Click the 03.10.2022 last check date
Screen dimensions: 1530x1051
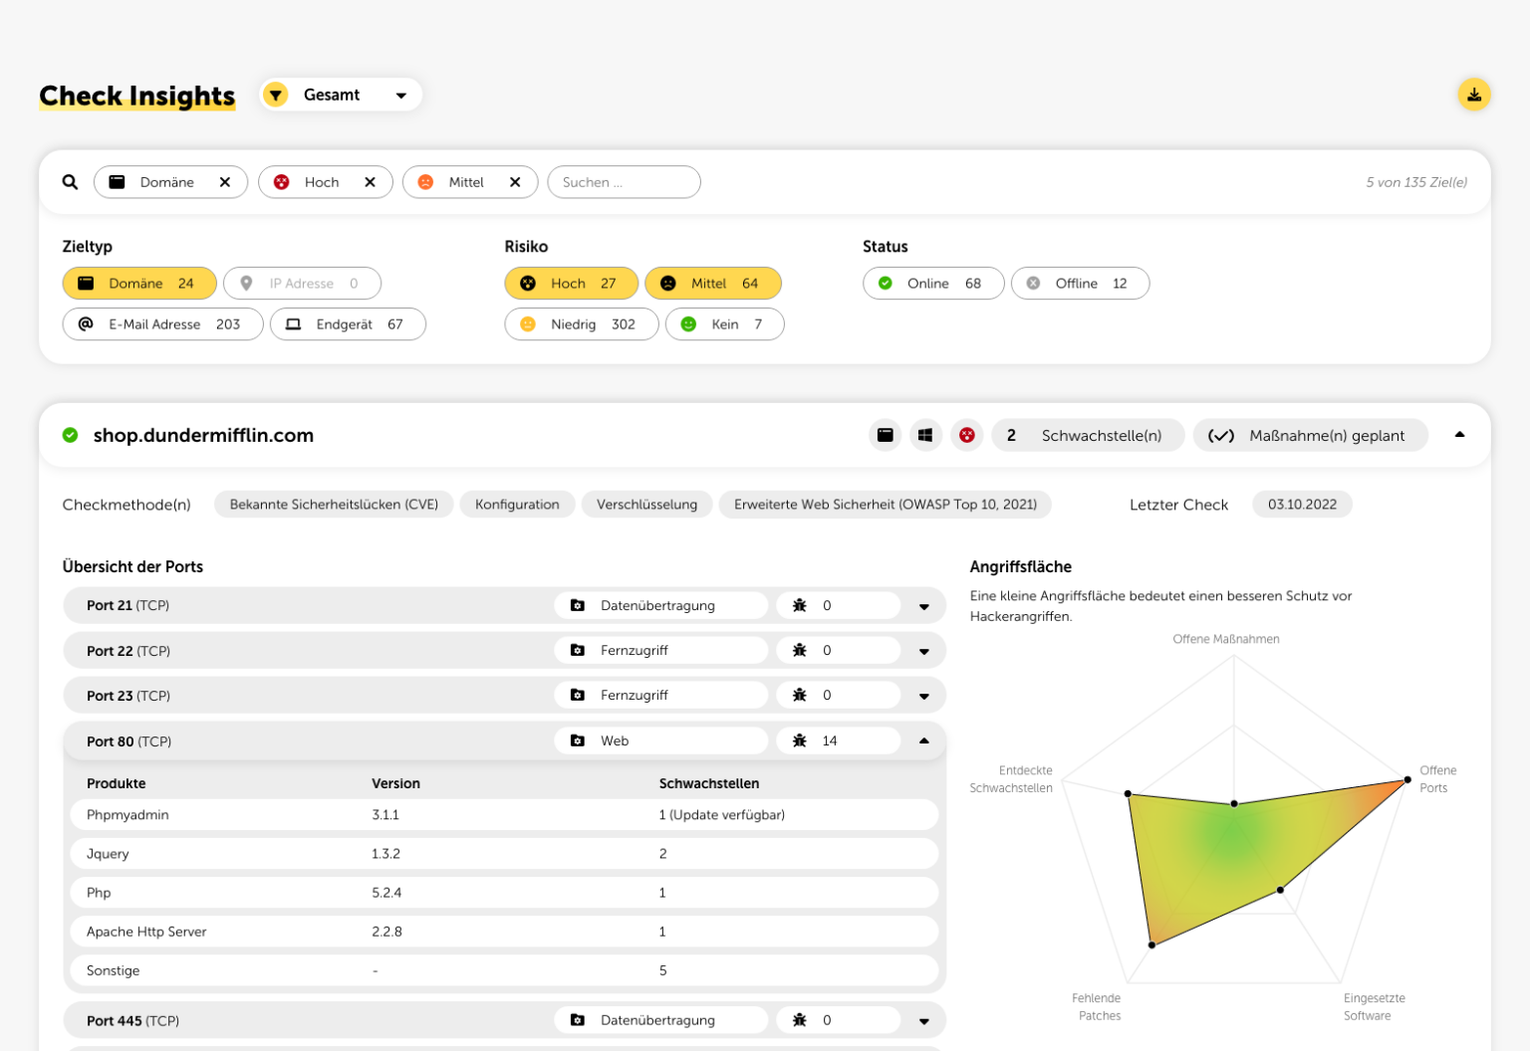1302,505
